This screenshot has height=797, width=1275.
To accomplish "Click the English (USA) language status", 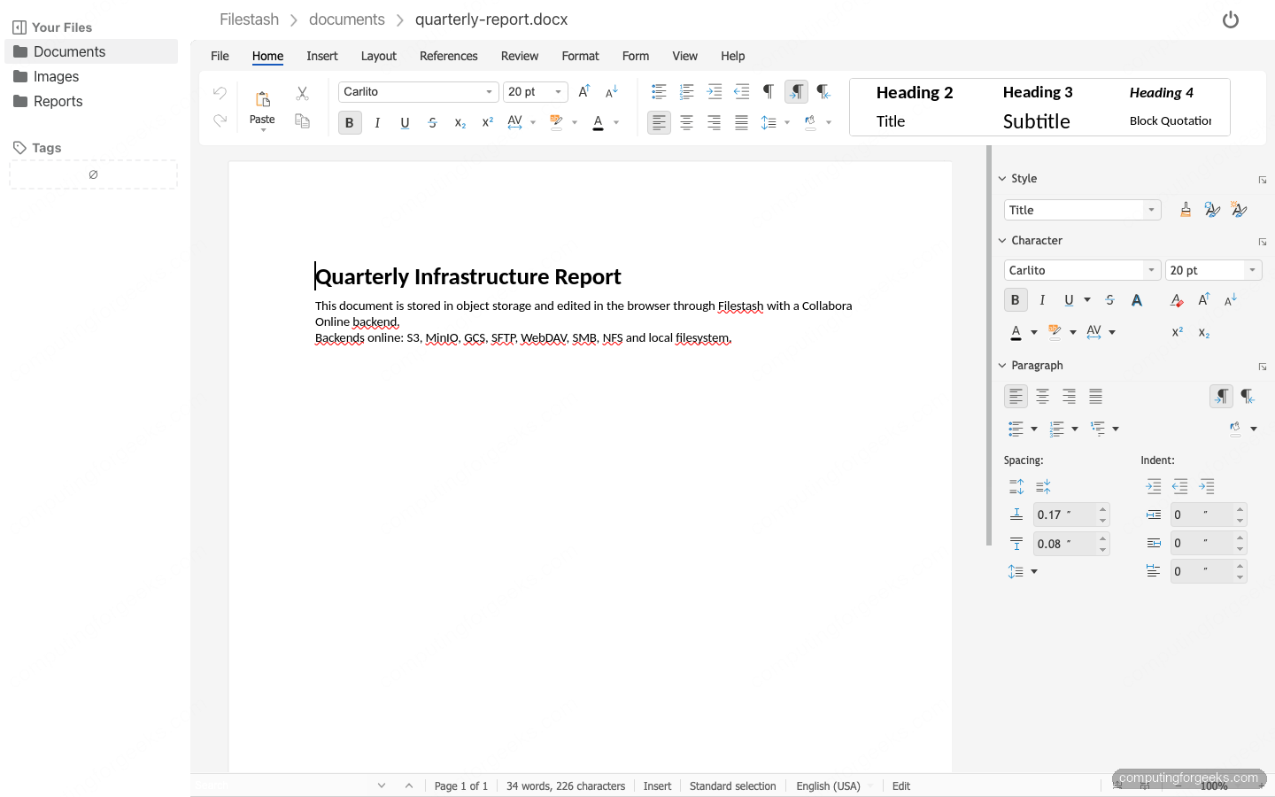I will (x=828, y=786).
